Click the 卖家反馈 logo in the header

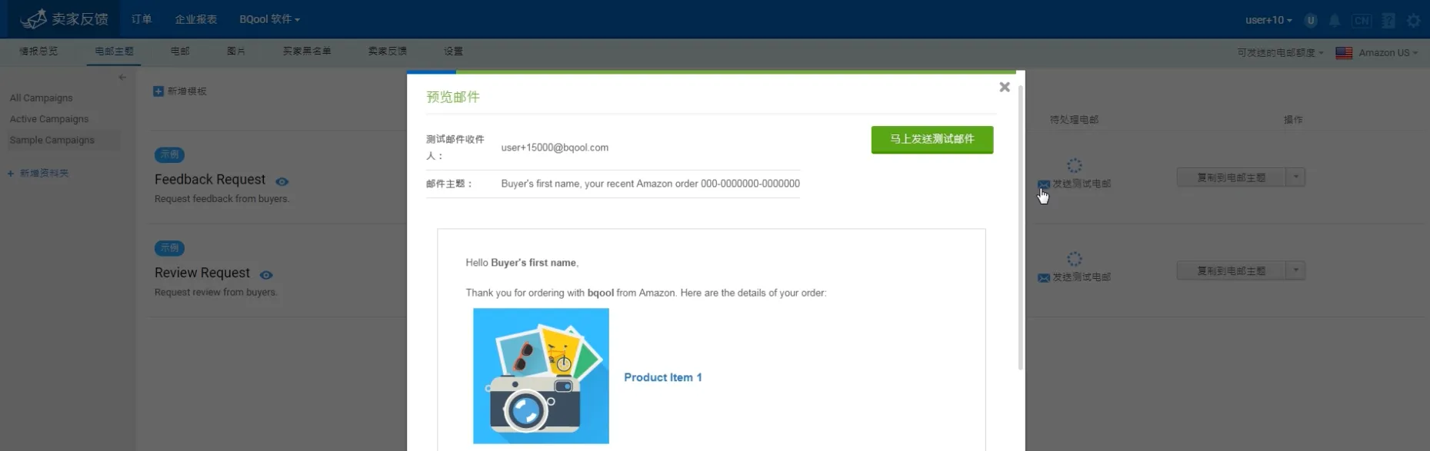coord(64,19)
